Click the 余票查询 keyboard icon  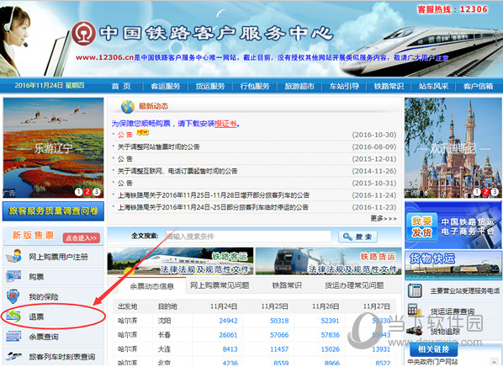[x=13, y=337]
